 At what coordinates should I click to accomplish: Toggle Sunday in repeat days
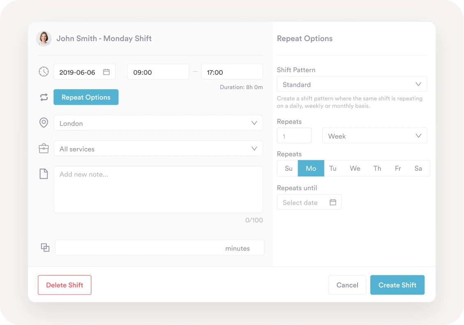click(x=289, y=168)
